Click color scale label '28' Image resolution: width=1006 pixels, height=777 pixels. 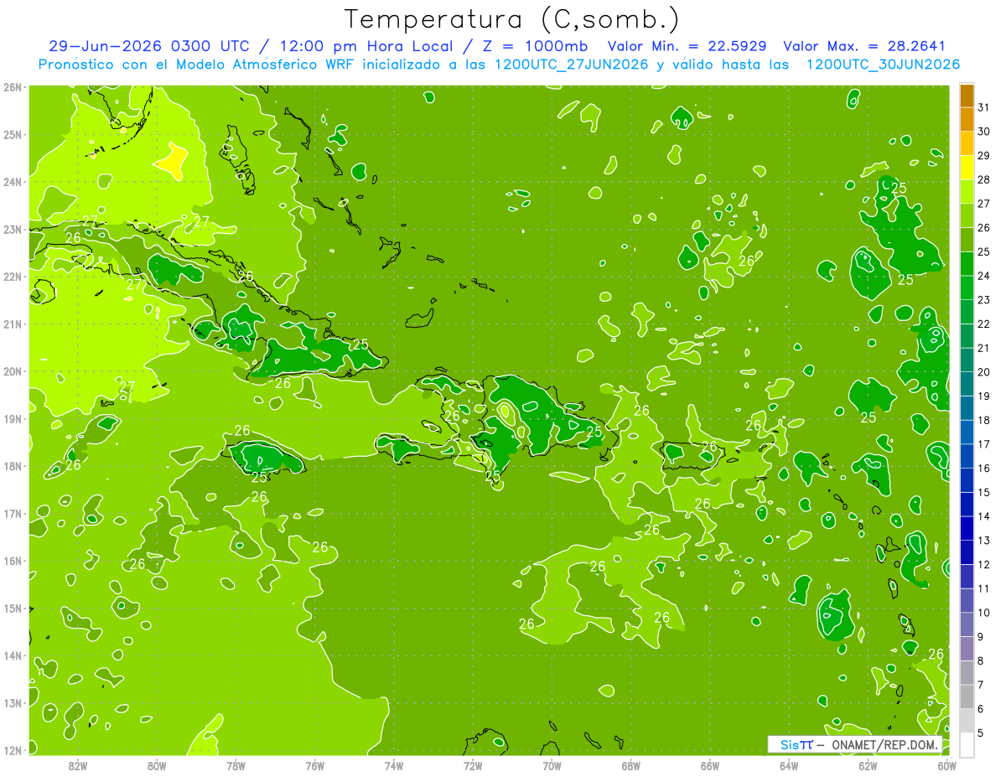pos(984,179)
